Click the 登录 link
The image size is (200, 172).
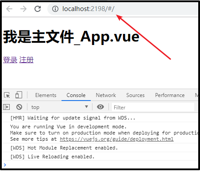(x=10, y=60)
